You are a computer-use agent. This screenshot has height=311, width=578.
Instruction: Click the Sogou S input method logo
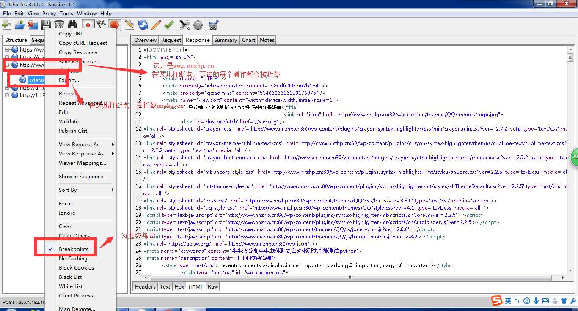tap(497, 300)
